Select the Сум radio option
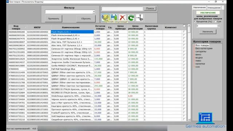 tap(215, 22)
